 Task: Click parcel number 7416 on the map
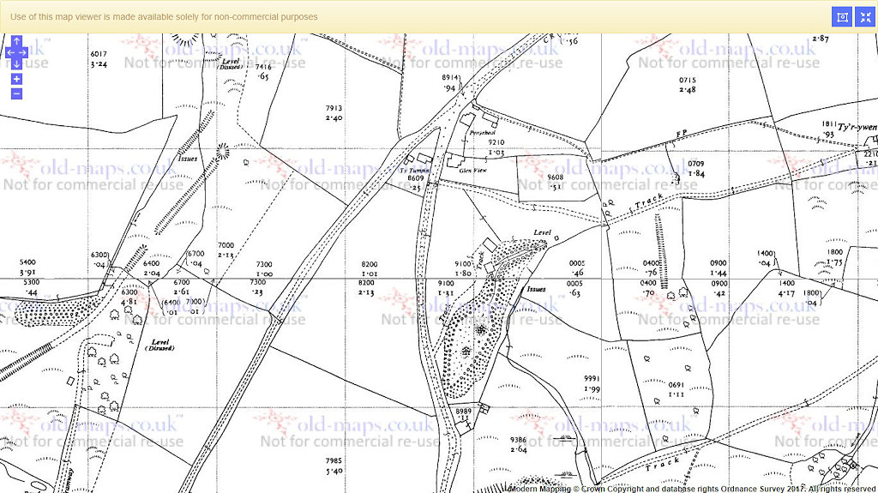pyautogui.click(x=263, y=67)
